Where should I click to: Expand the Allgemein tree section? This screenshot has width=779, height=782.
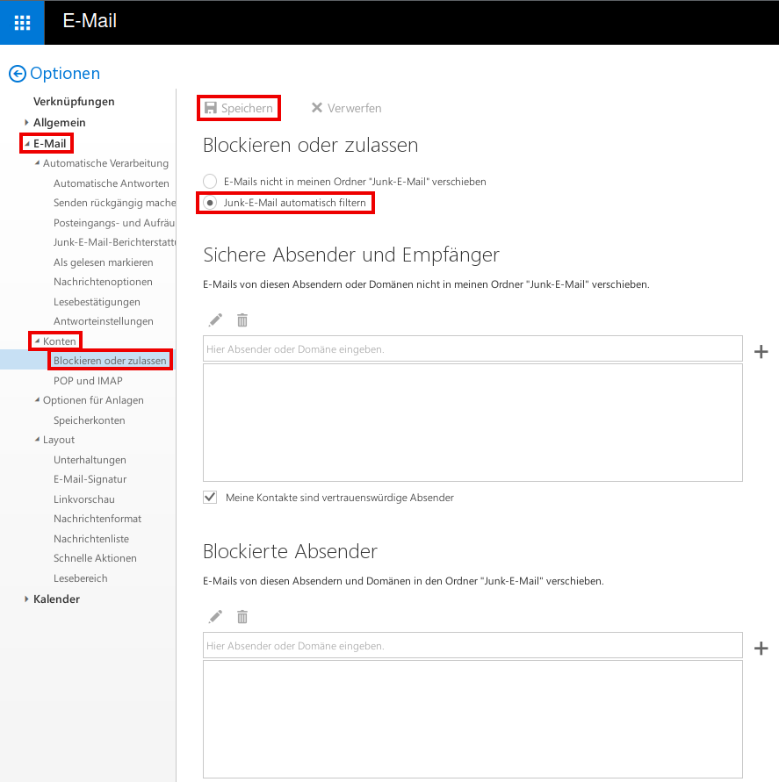tap(27, 123)
